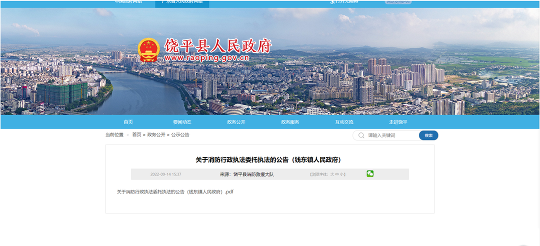Open the 走进饶平 navigation item

(x=398, y=122)
